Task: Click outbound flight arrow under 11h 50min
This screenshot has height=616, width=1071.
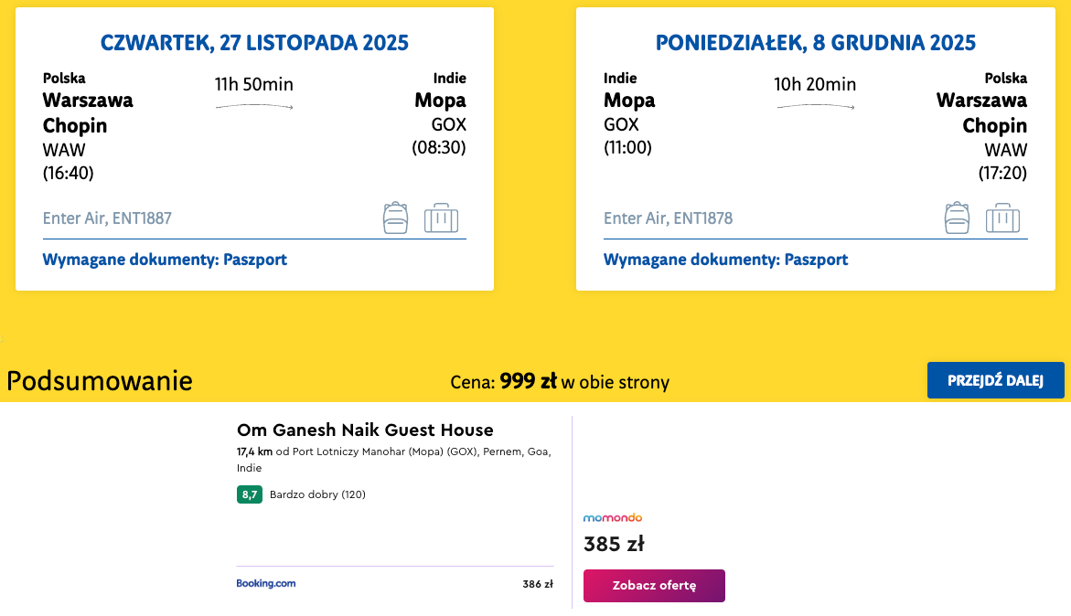Action: point(254,108)
